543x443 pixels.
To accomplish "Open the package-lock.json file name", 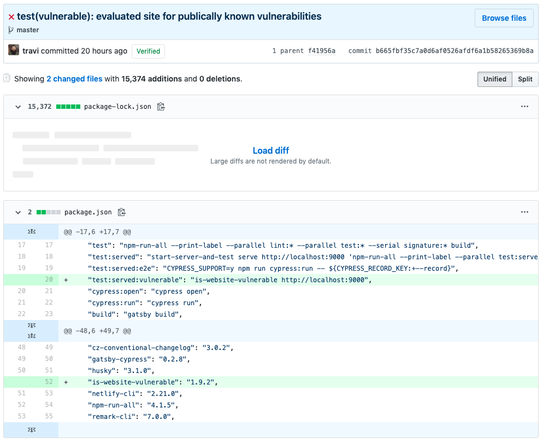I will coord(118,107).
